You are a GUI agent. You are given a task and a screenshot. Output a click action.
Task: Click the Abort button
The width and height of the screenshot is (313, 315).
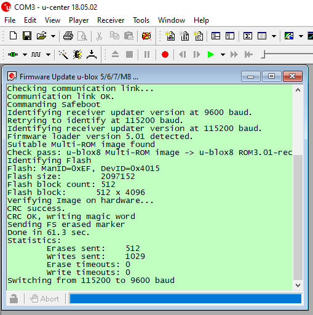pos(45,299)
